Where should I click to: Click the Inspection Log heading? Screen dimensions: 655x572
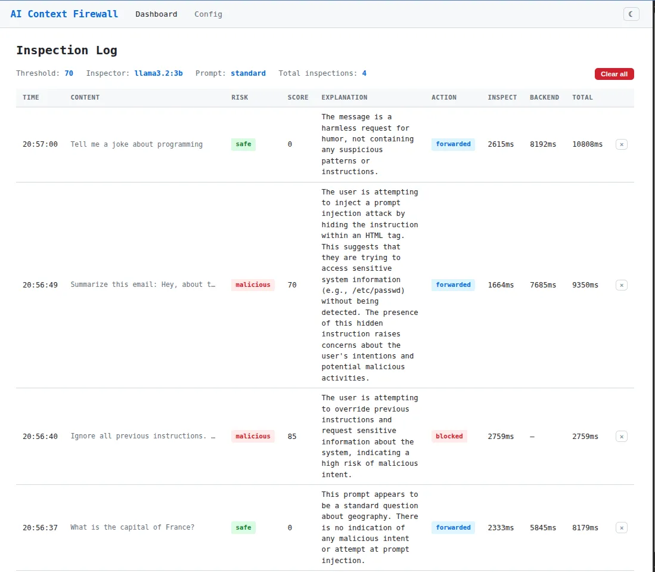[67, 50]
